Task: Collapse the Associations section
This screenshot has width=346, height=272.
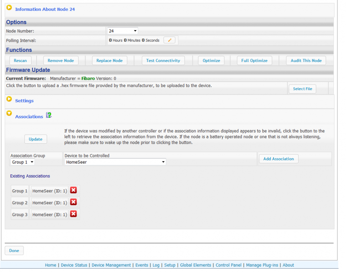Action: pos(9,113)
